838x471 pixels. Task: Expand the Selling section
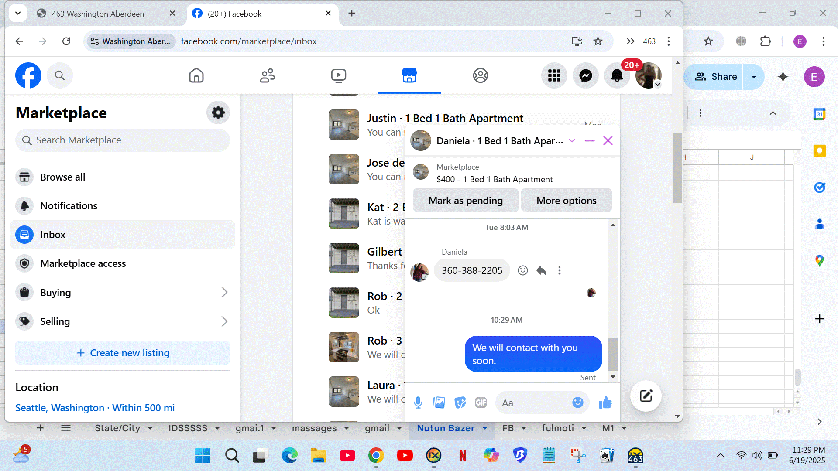tap(224, 321)
